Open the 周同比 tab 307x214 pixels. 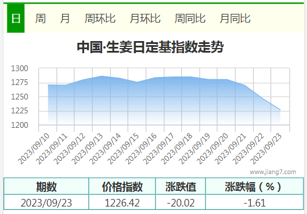pos(190,19)
